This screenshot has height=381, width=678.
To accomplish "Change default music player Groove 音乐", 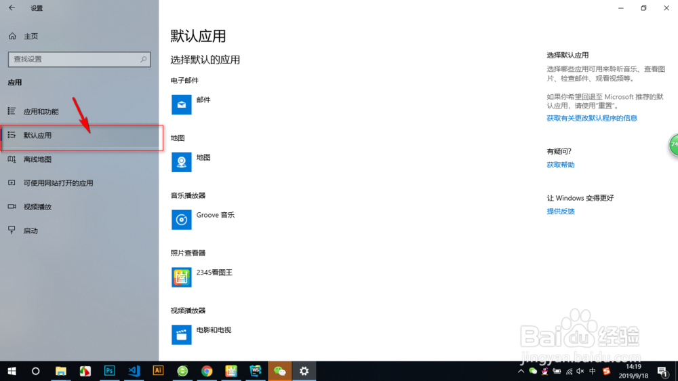I will click(216, 215).
